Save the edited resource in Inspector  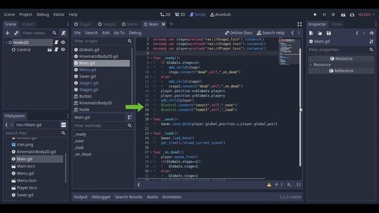pyautogui.click(x=329, y=33)
